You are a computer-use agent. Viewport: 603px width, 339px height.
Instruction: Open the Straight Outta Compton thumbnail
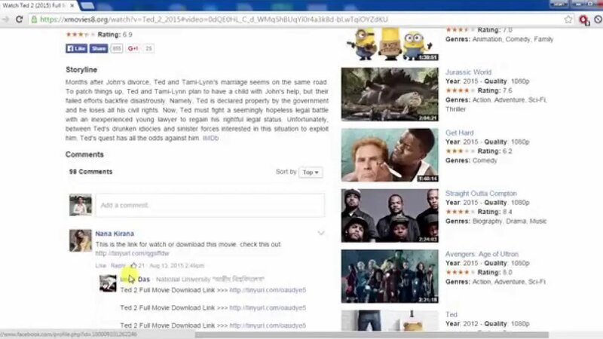click(390, 215)
